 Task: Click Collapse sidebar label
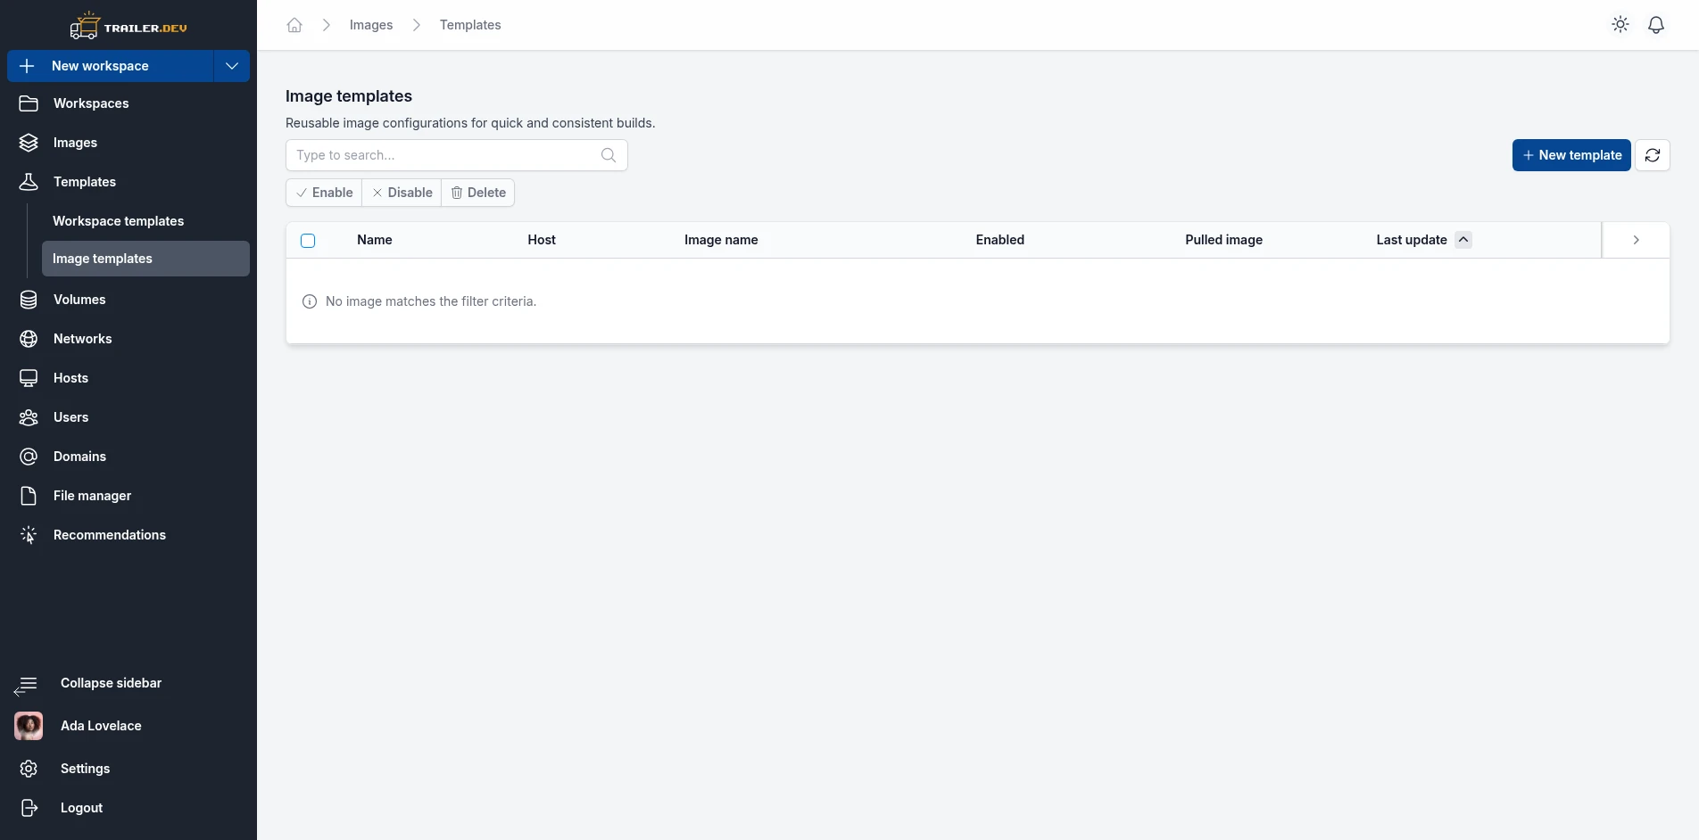pos(112,683)
